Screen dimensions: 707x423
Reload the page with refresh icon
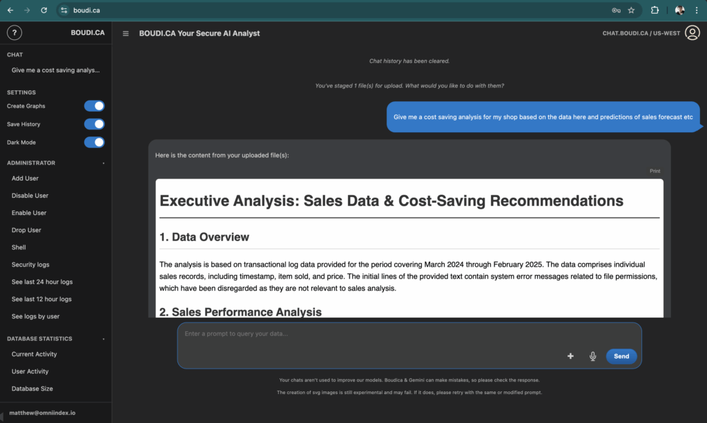[44, 10]
